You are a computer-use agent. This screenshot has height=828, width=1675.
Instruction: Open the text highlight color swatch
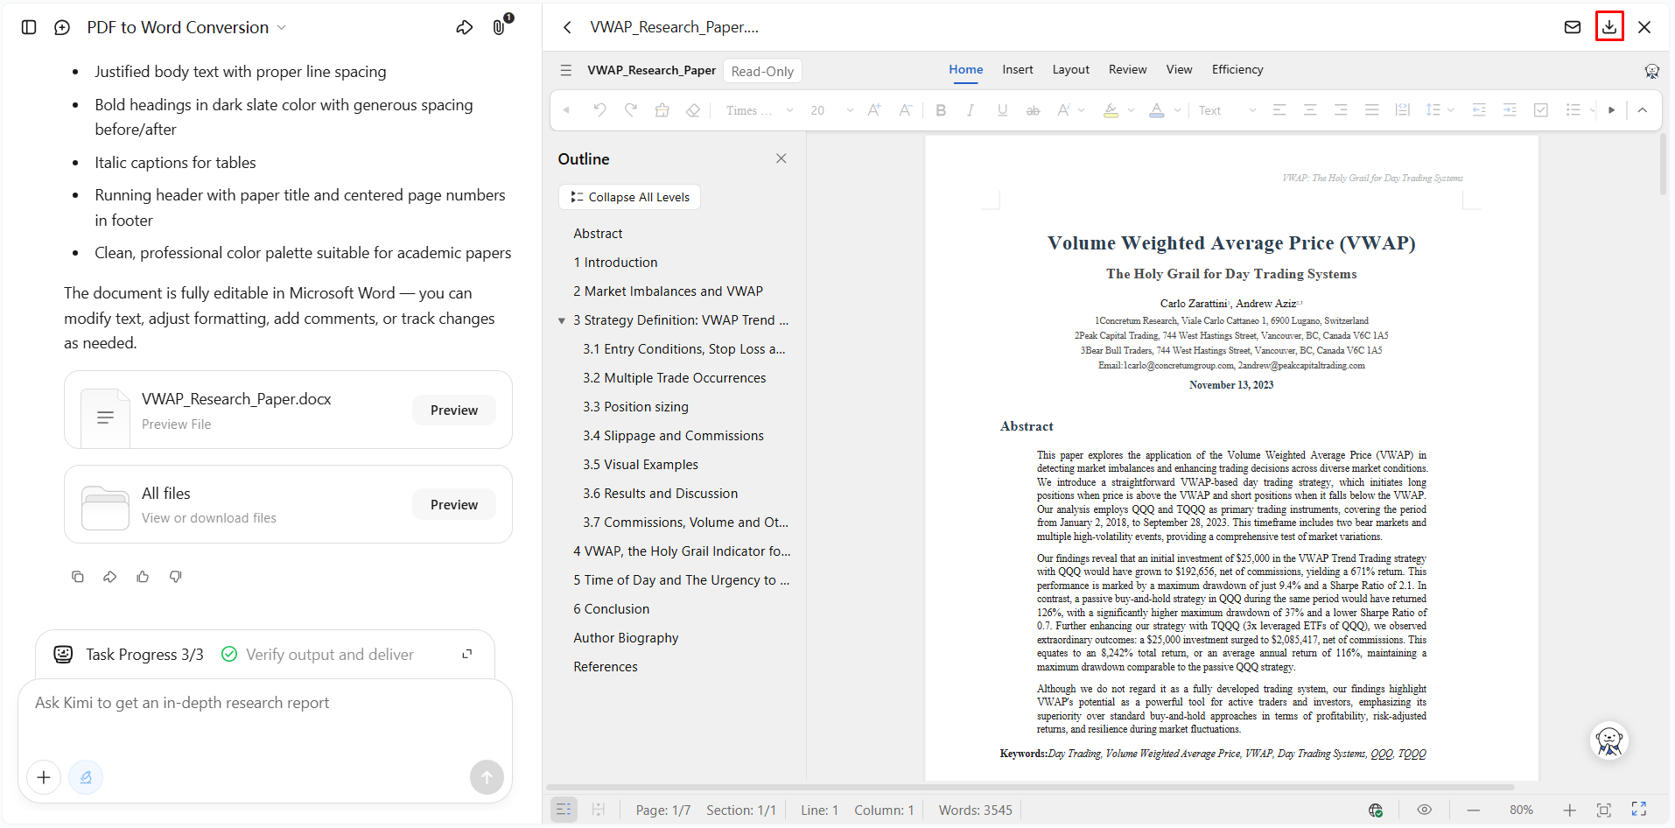1111,110
